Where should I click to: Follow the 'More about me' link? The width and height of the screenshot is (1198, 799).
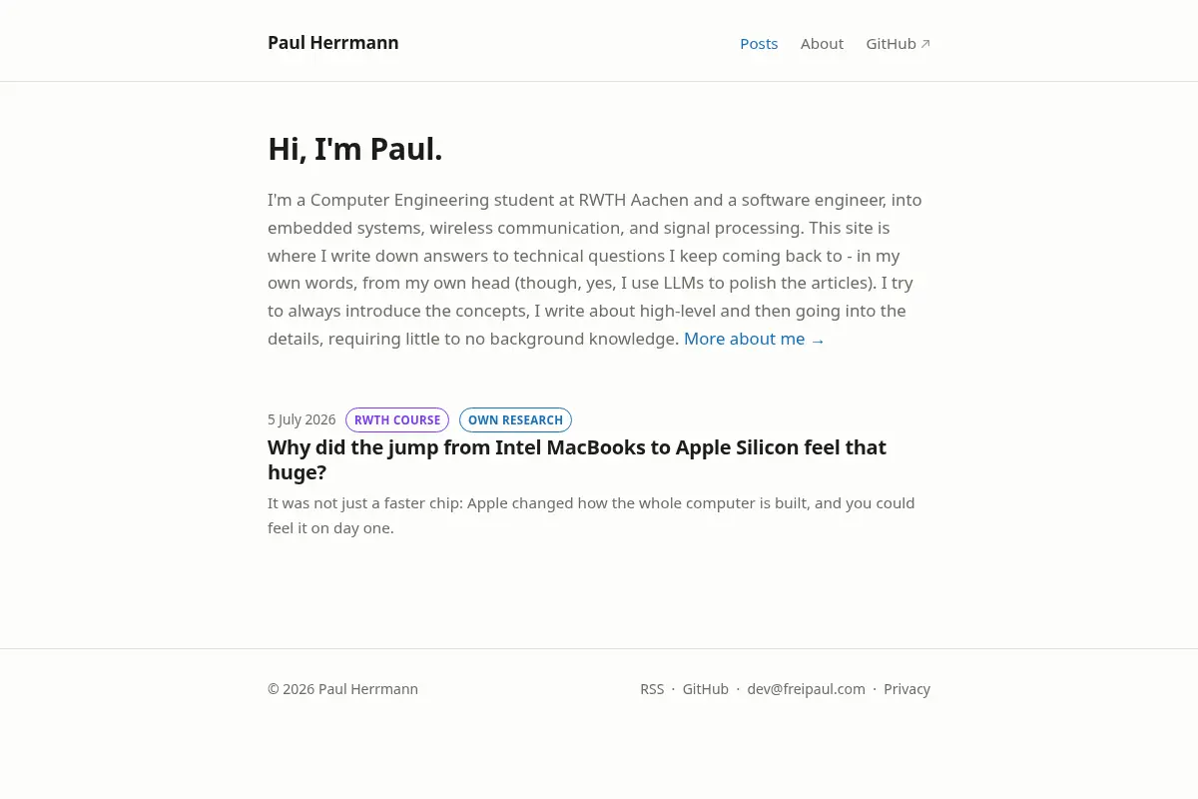coord(755,339)
